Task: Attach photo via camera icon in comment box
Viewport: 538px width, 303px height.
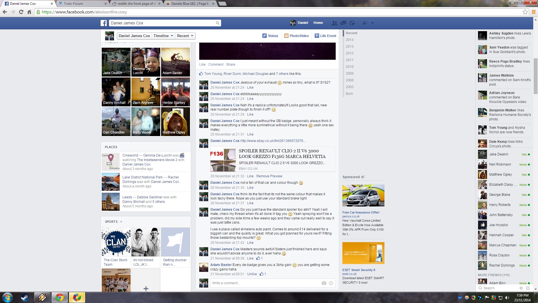Action: point(324,283)
